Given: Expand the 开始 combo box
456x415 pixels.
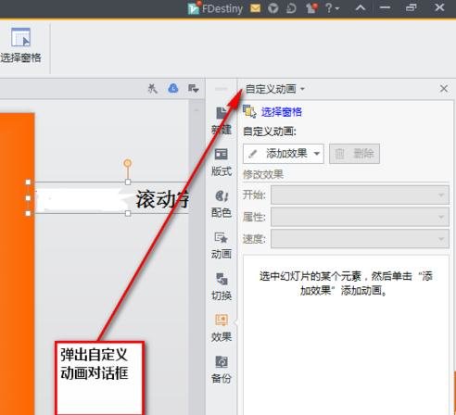Looking at the screenshot, I should click(360, 195).
